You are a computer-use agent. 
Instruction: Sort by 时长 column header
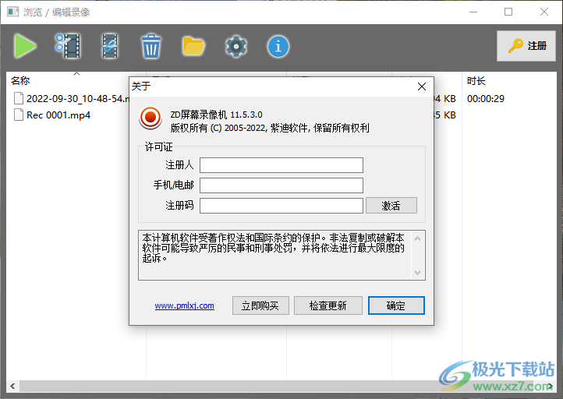(476, 81)
